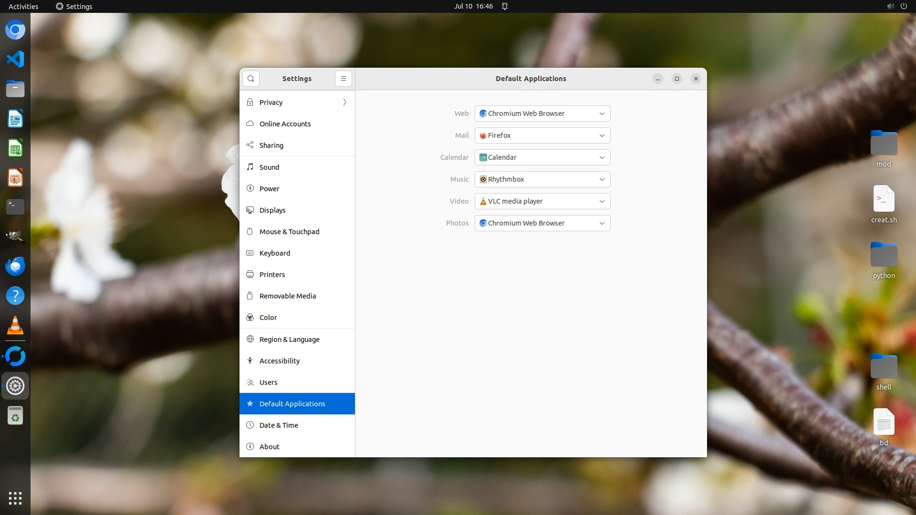The image size is (916, 515).
Task: Launch Visual Studio Code from dock
Action: pyautogui.click(x=15, y=60)
